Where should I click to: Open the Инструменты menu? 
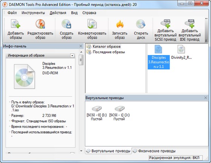point(33,13)
